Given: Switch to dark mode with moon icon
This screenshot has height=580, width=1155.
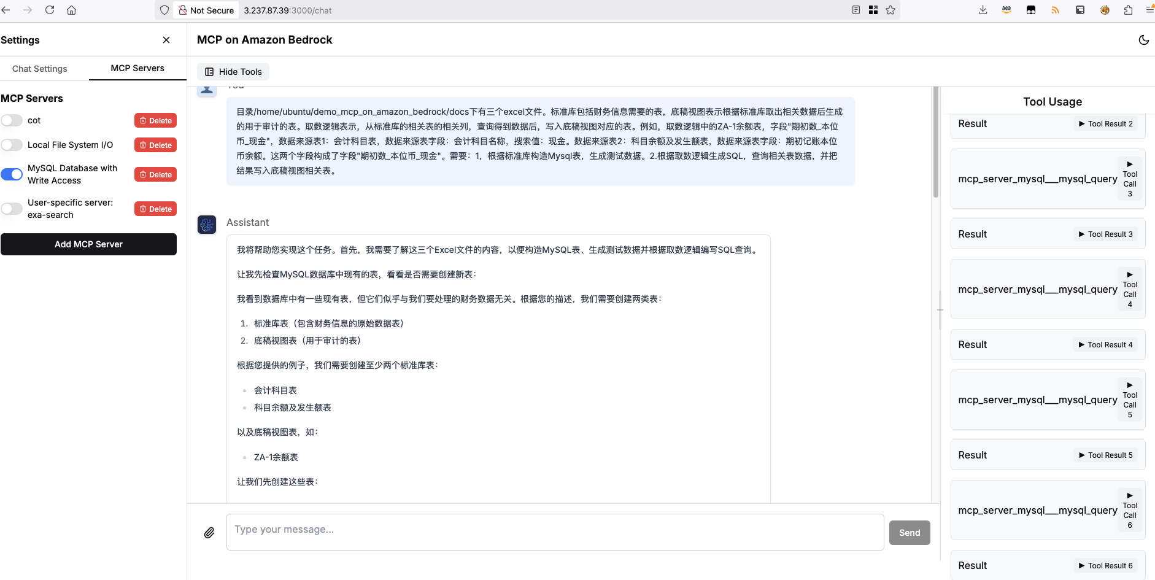Looking at the screenshot, I should [x=1143, y=40].
